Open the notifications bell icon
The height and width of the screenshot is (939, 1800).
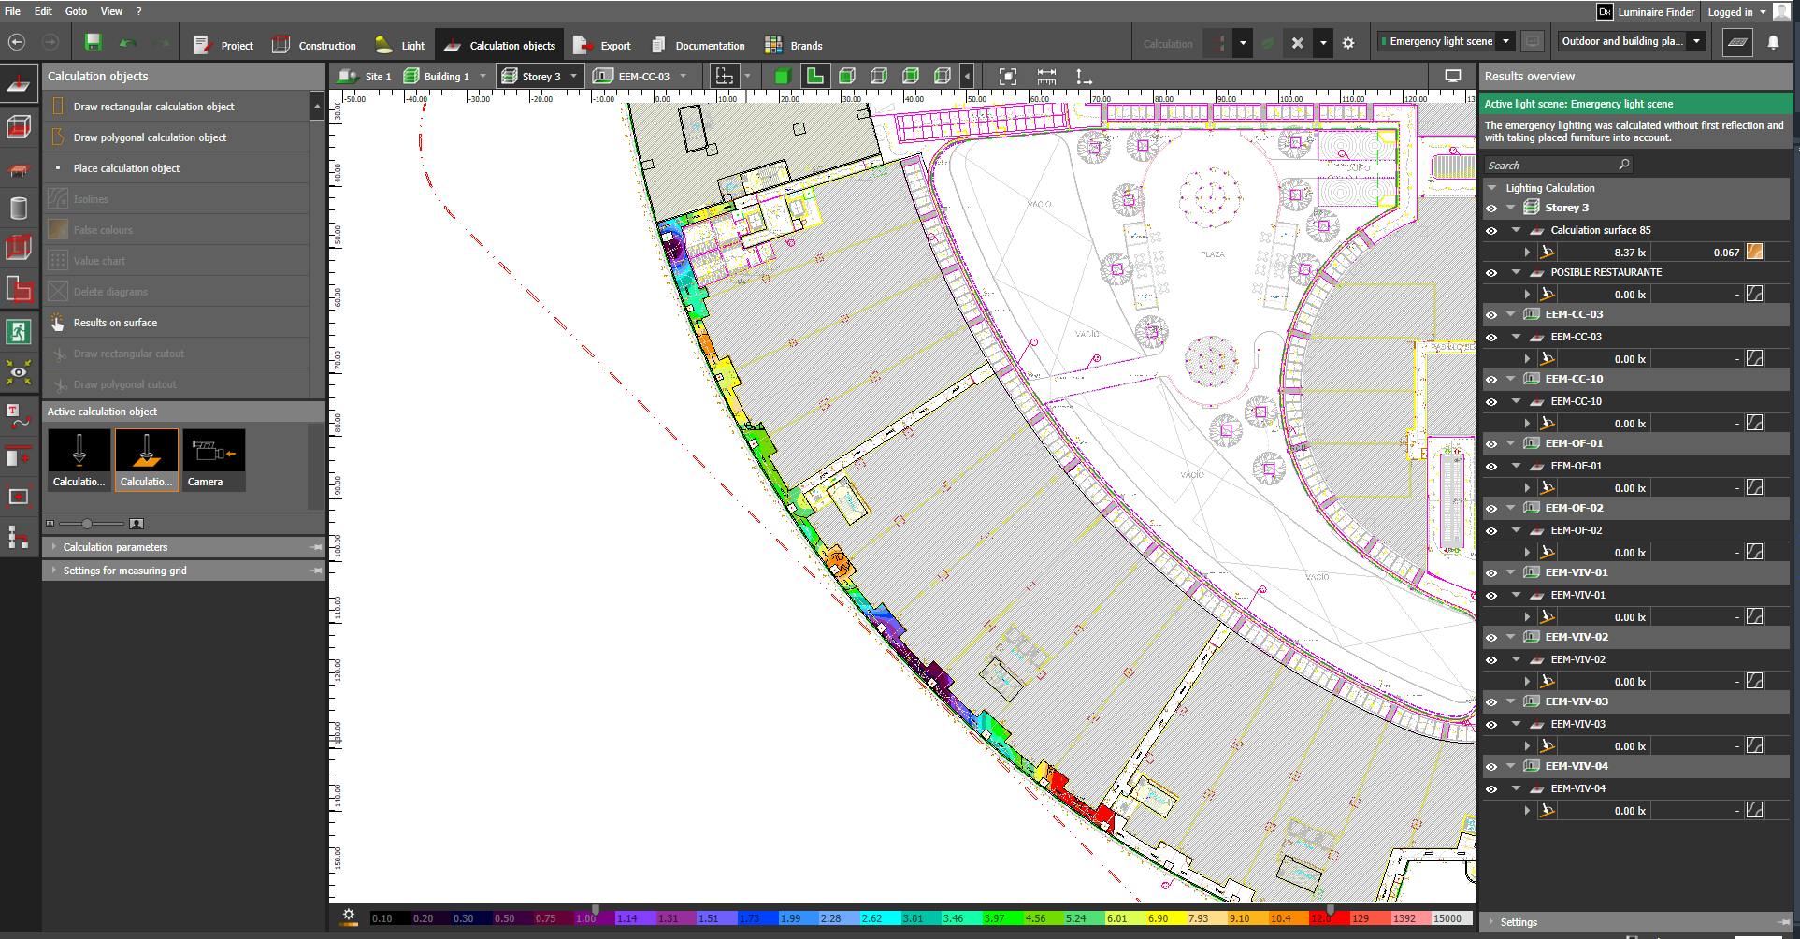tap(1773, 43)
